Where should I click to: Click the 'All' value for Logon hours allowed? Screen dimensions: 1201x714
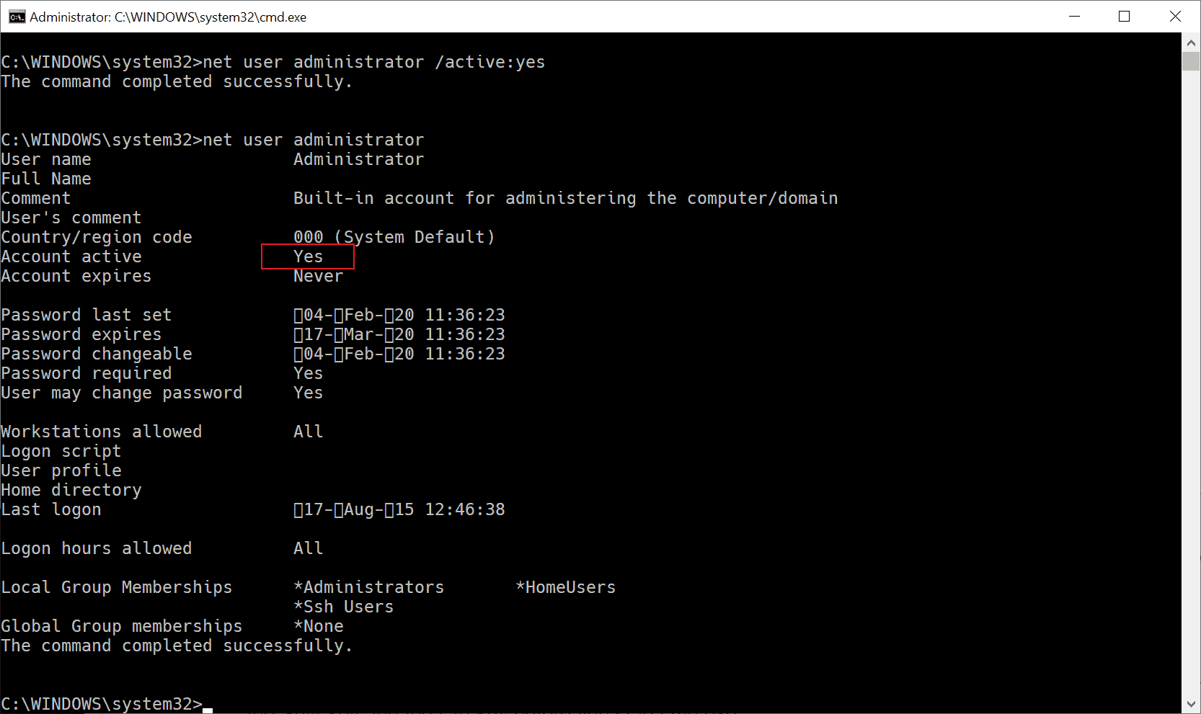[309, 548]
